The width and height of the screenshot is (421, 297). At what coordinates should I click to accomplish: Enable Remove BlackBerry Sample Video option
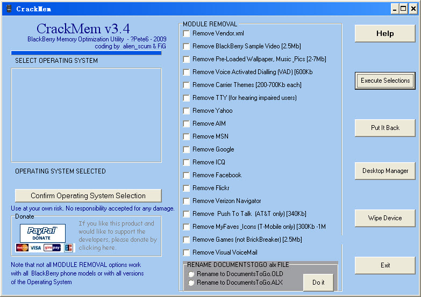186,46
